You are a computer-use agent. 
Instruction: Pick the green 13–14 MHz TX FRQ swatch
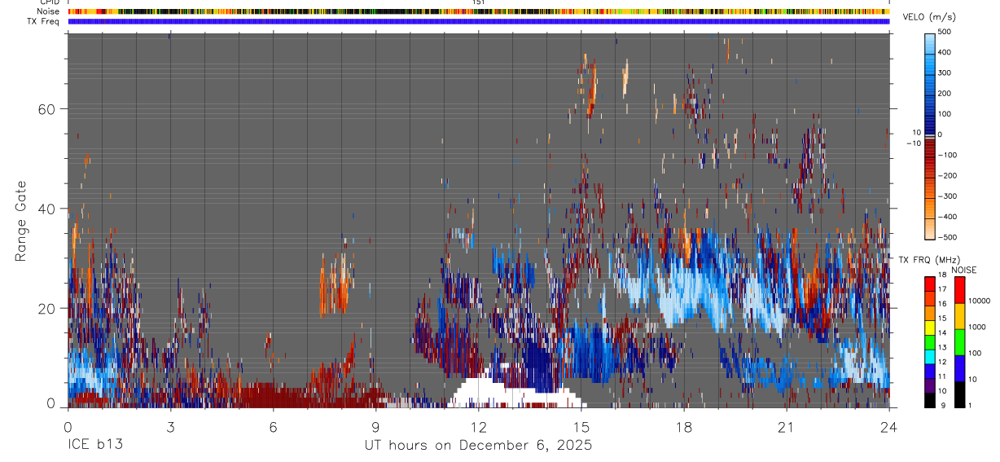point(930,342)
